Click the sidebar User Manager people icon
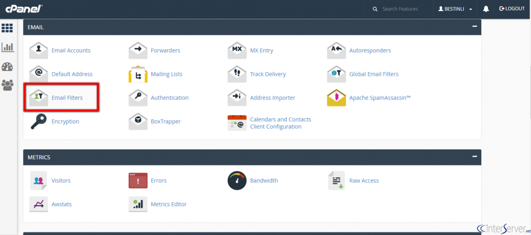Viewport: 531px width, 235px height. [x=7, y=85]
